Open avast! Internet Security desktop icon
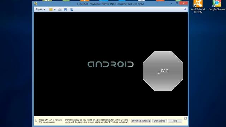 point(198,7)
